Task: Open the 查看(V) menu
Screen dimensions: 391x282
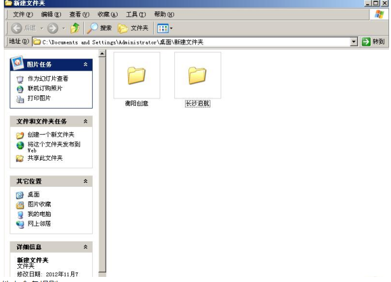Action: [x=79, y=15]
